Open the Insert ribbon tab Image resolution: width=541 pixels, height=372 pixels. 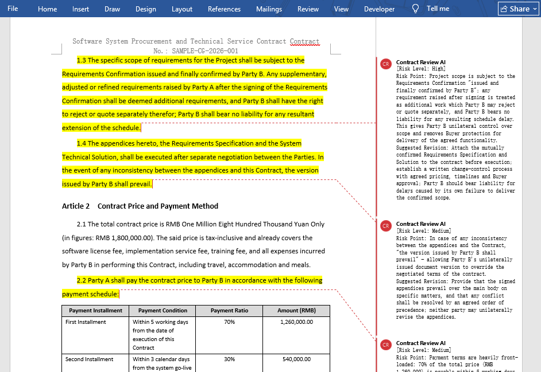80,9
